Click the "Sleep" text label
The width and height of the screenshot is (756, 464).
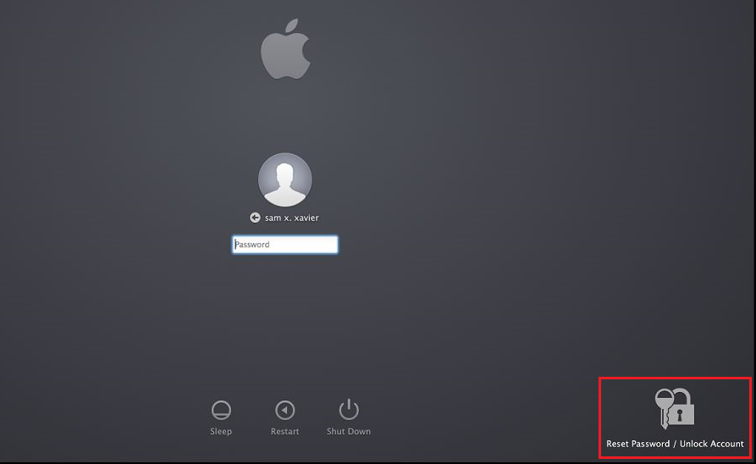221,432
